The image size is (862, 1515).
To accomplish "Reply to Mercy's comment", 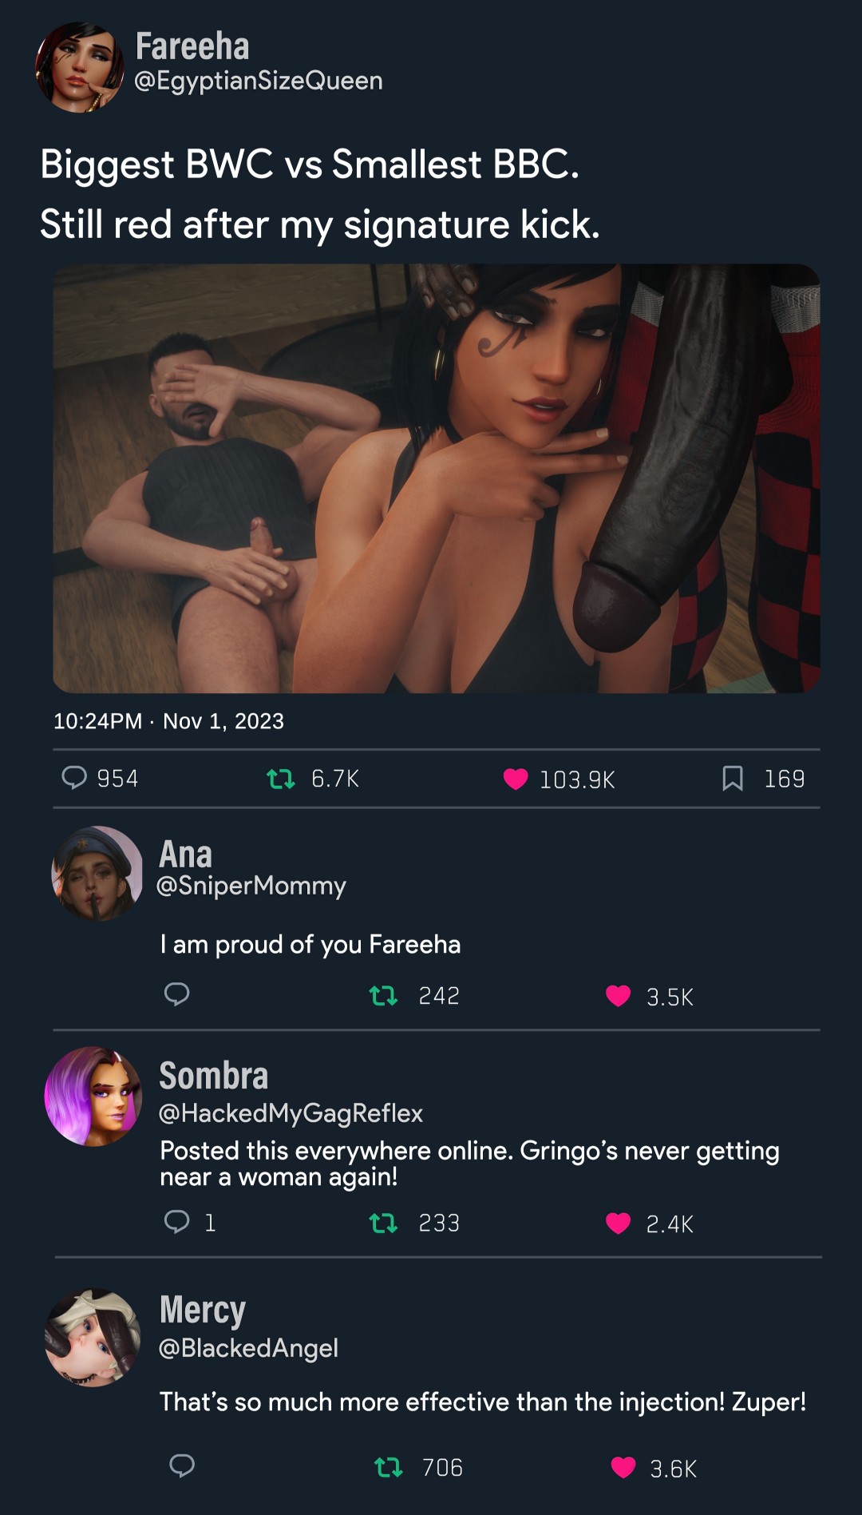I will (182, 1465).
